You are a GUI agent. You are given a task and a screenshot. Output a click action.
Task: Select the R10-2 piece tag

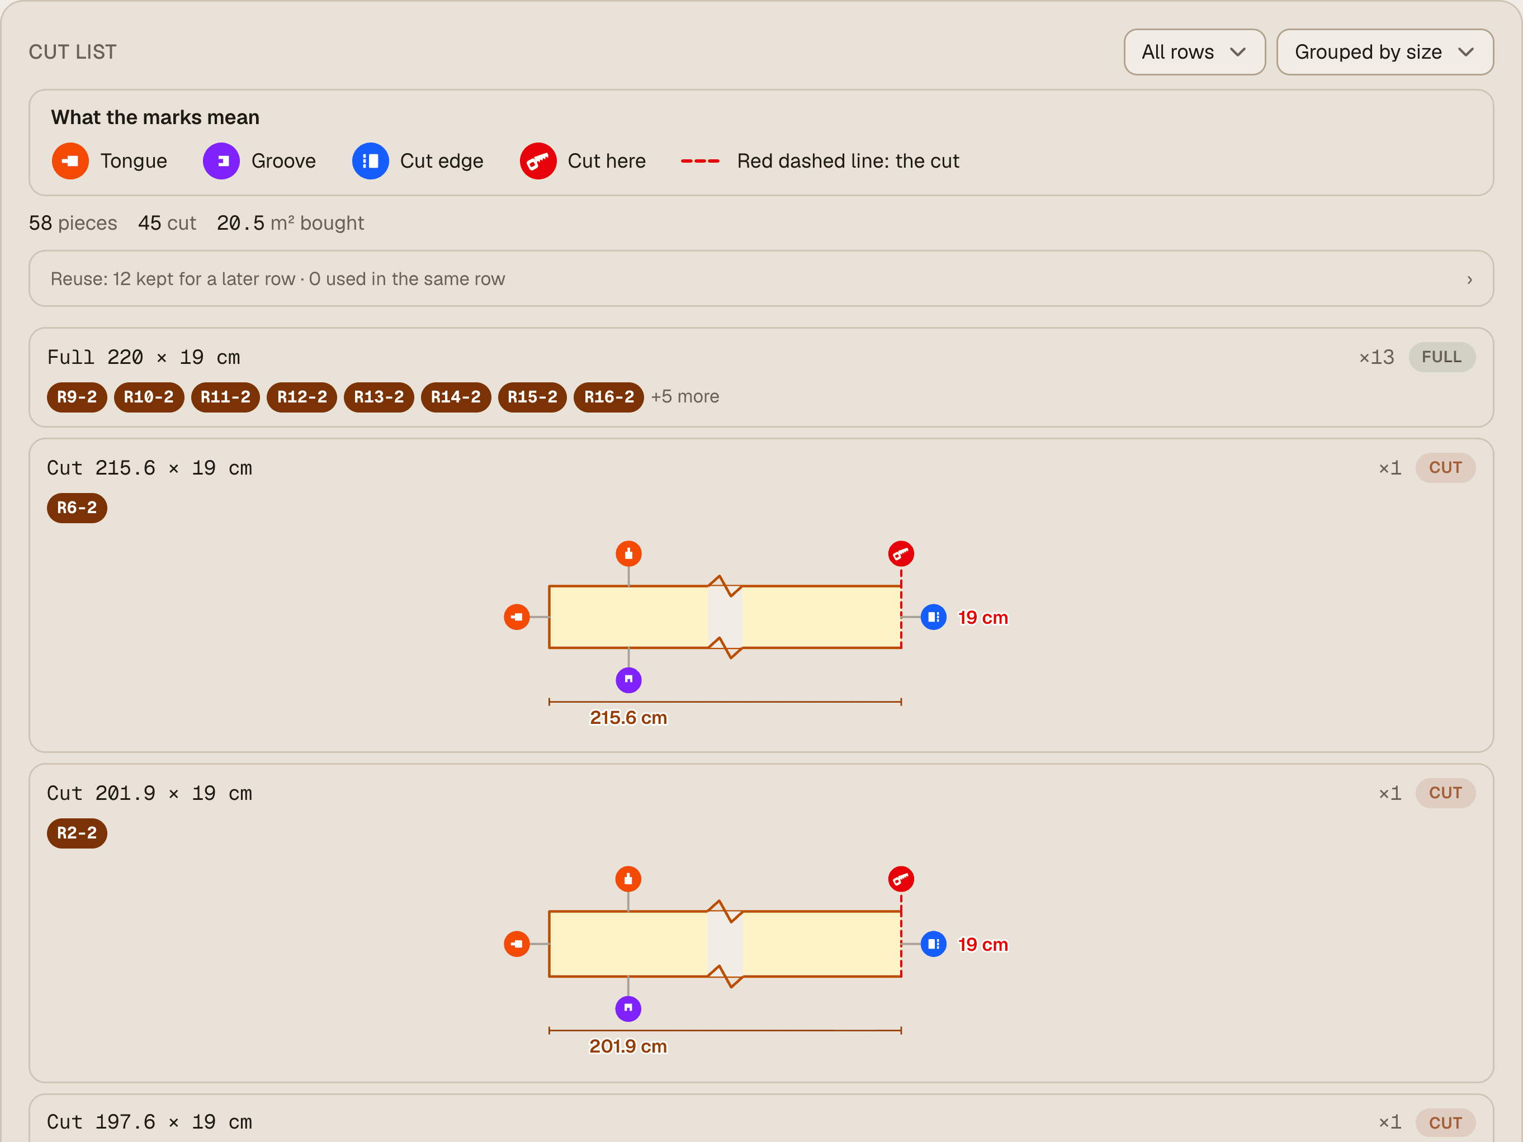coord(149,397)
